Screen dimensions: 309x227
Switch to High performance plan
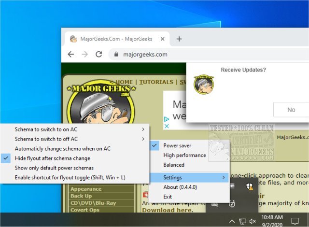(189, 155)
